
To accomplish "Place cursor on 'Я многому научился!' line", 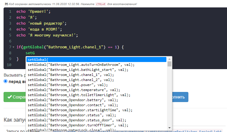I will pyautogui.click(x=47, y=35).
